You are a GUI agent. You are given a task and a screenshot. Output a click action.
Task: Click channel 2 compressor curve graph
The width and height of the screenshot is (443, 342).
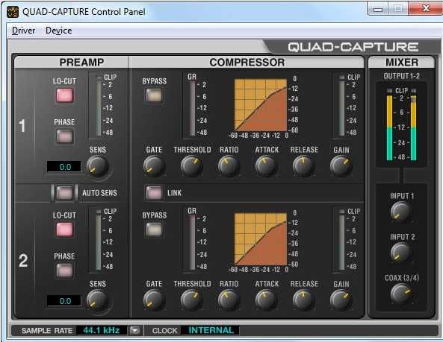(x=261, y=238)
